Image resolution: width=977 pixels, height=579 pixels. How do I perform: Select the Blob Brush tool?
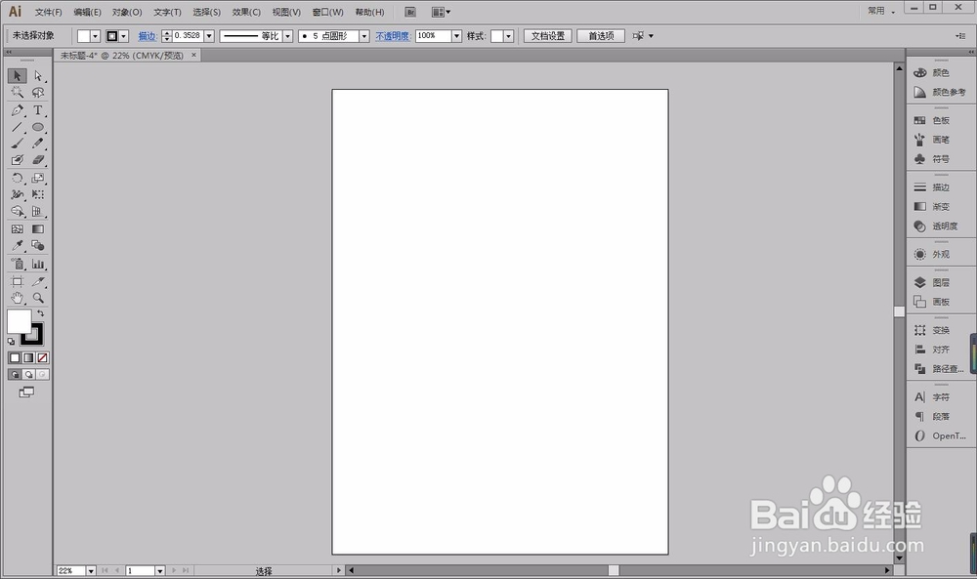click(17, 160)
